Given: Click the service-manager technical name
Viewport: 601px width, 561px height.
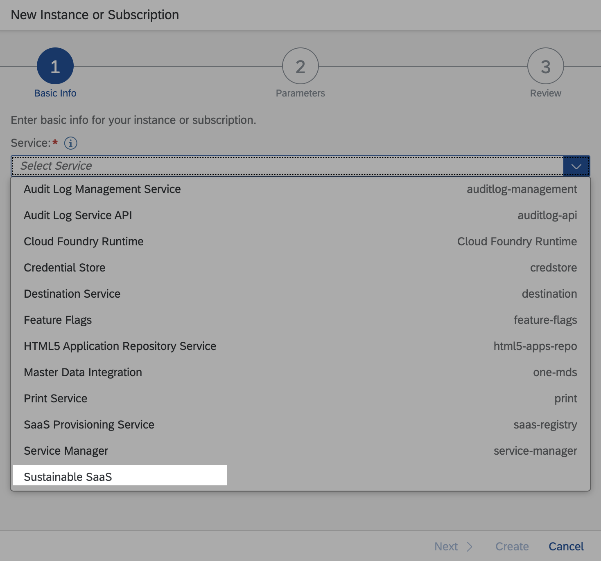Looking at the screenshot, I should click(535, 451).
